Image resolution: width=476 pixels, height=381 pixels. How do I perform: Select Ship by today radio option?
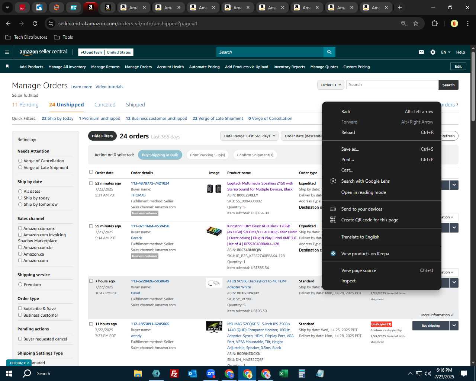[x=20, y=198]
